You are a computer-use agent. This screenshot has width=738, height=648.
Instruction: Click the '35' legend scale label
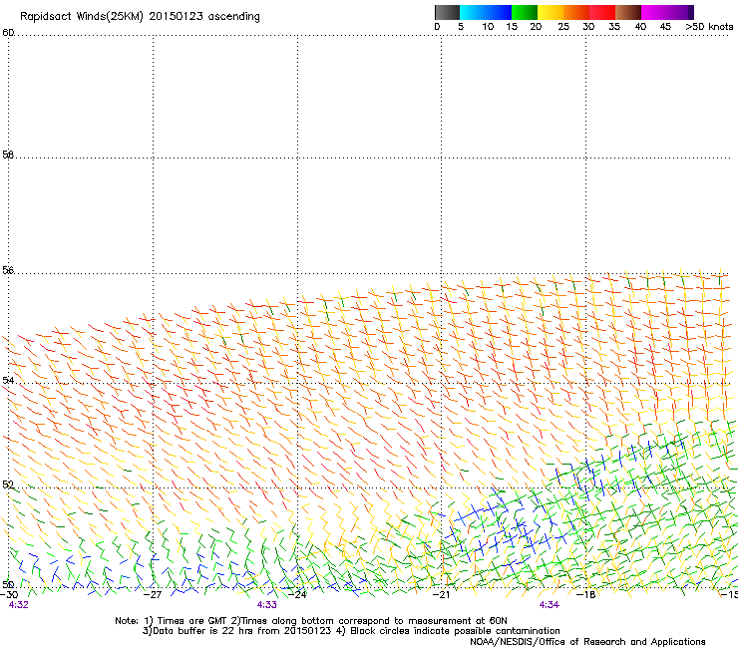point(614,27)
